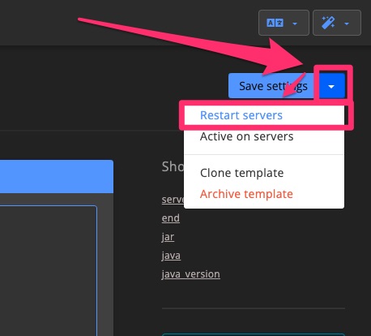Choose Clone template from menu

(241, 173)
